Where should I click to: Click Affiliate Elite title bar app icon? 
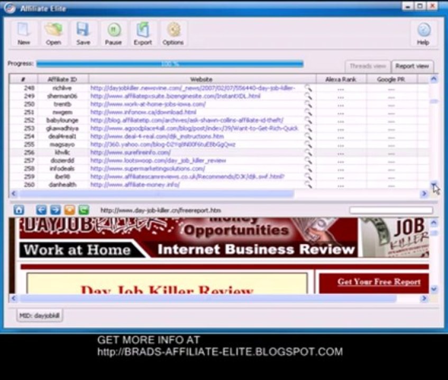tap(10, 8)
